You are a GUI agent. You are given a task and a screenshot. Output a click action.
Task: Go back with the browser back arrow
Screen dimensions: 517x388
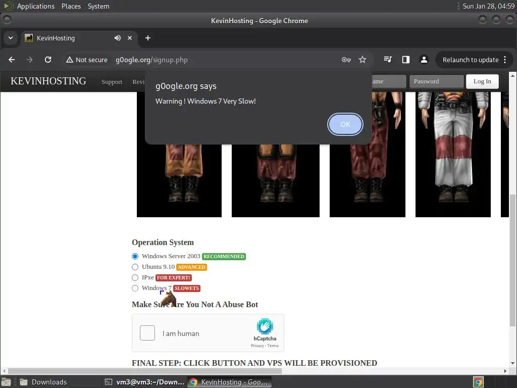click(12, 60)
